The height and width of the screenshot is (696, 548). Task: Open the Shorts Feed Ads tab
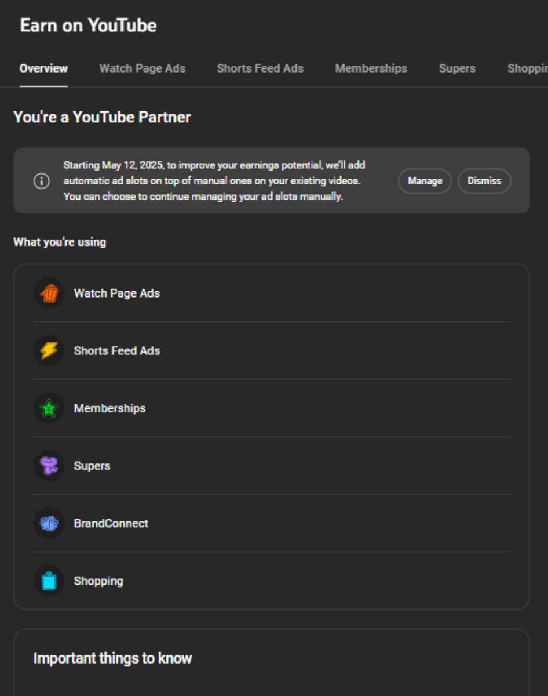point(260,68)
